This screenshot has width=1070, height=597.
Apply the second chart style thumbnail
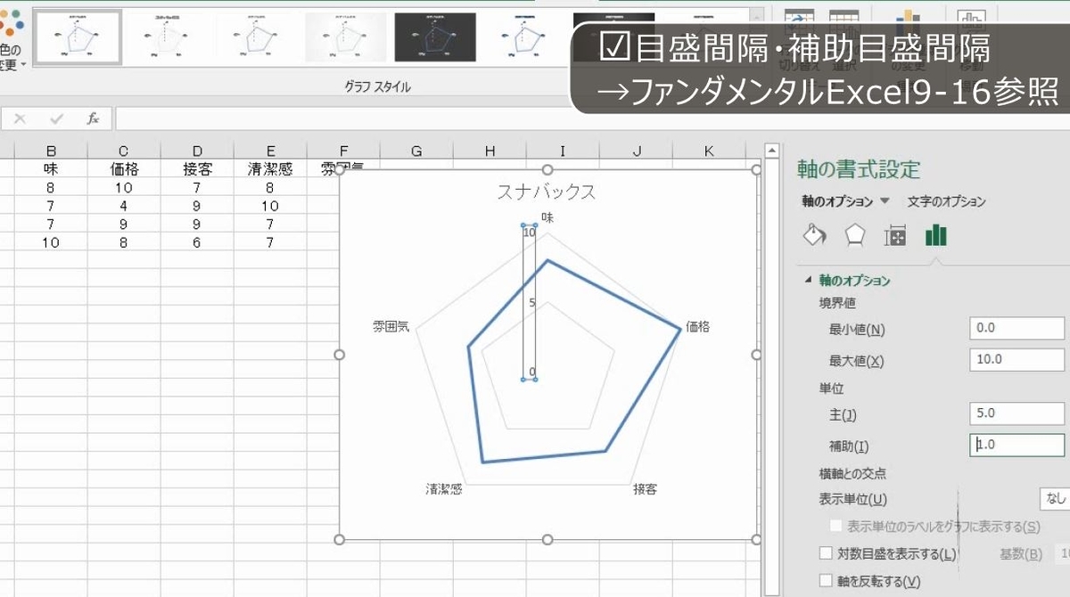[x=167, y=37]
